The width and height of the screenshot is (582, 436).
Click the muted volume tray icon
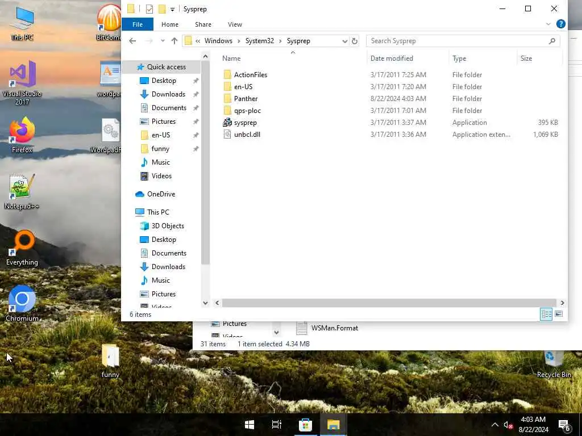click(508, 425)
